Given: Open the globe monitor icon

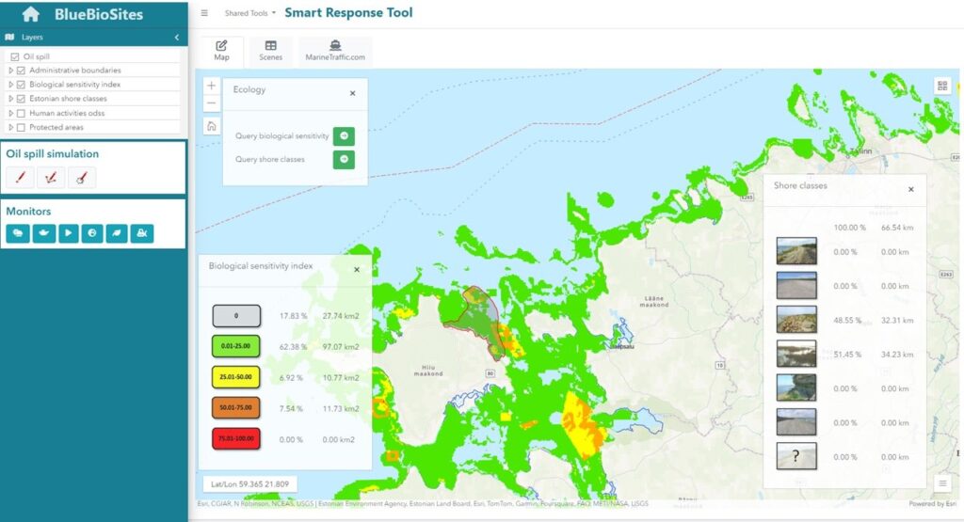Looking at the screenshot, I should (92, 233).
